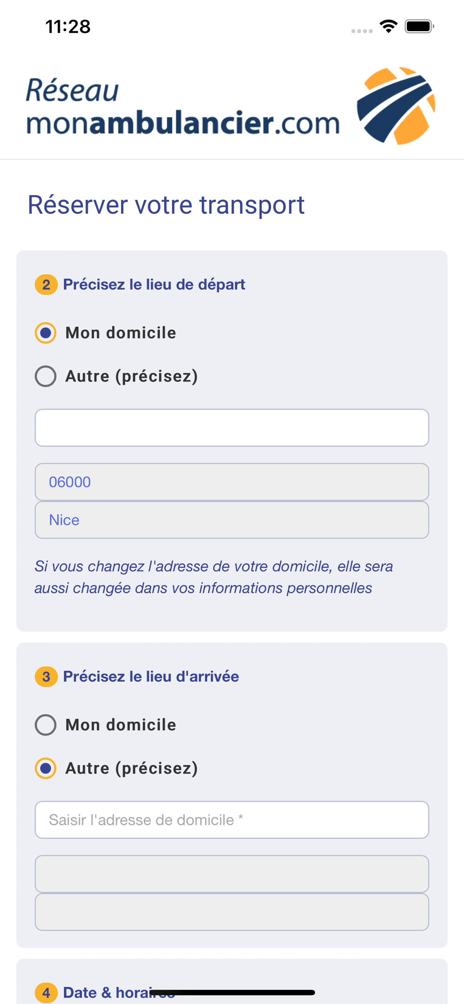Tap the monambulancier road-globe logo icon

396,106
